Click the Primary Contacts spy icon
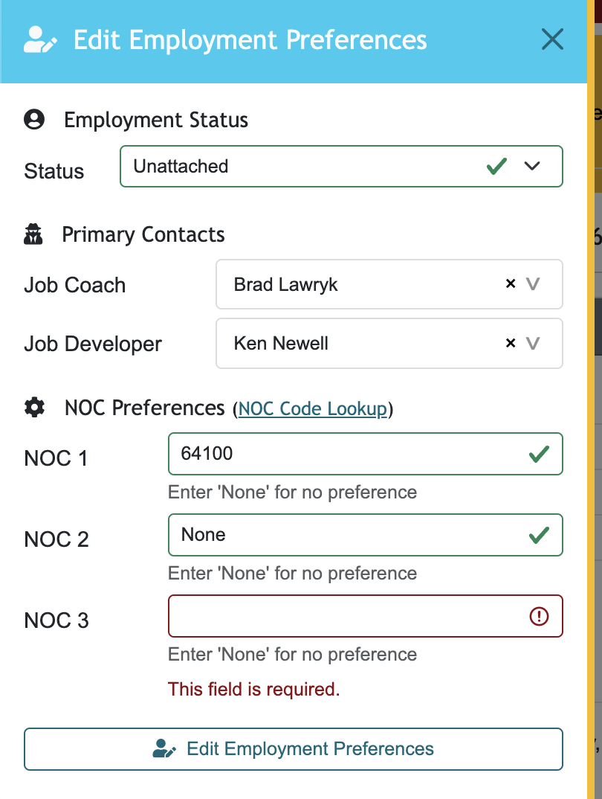This screenshot has height=799, width=602. pos(33,234)
